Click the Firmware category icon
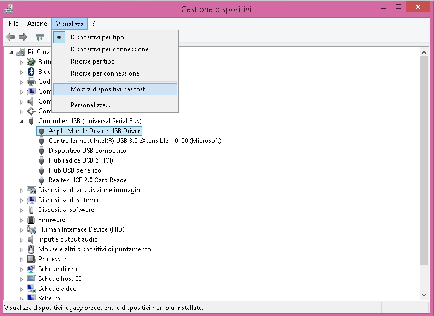The image size is (434, 316). point(32,220)
